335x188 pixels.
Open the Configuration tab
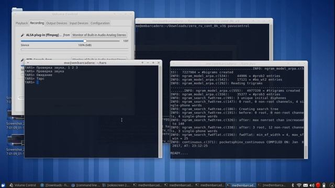click(100, 23)
